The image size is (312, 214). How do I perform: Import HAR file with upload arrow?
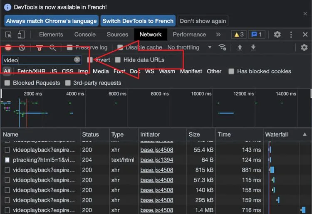(240, 47)
